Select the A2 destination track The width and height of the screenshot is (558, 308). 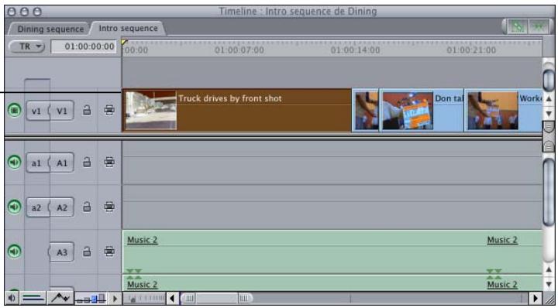pyautogui.click(x=61, y=207)
